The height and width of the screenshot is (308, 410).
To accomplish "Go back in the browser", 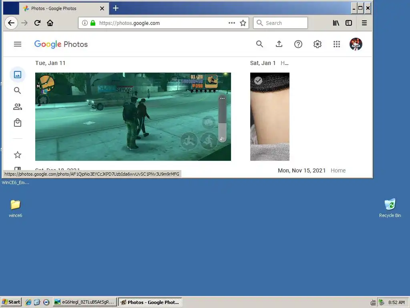I will [11, 23].
